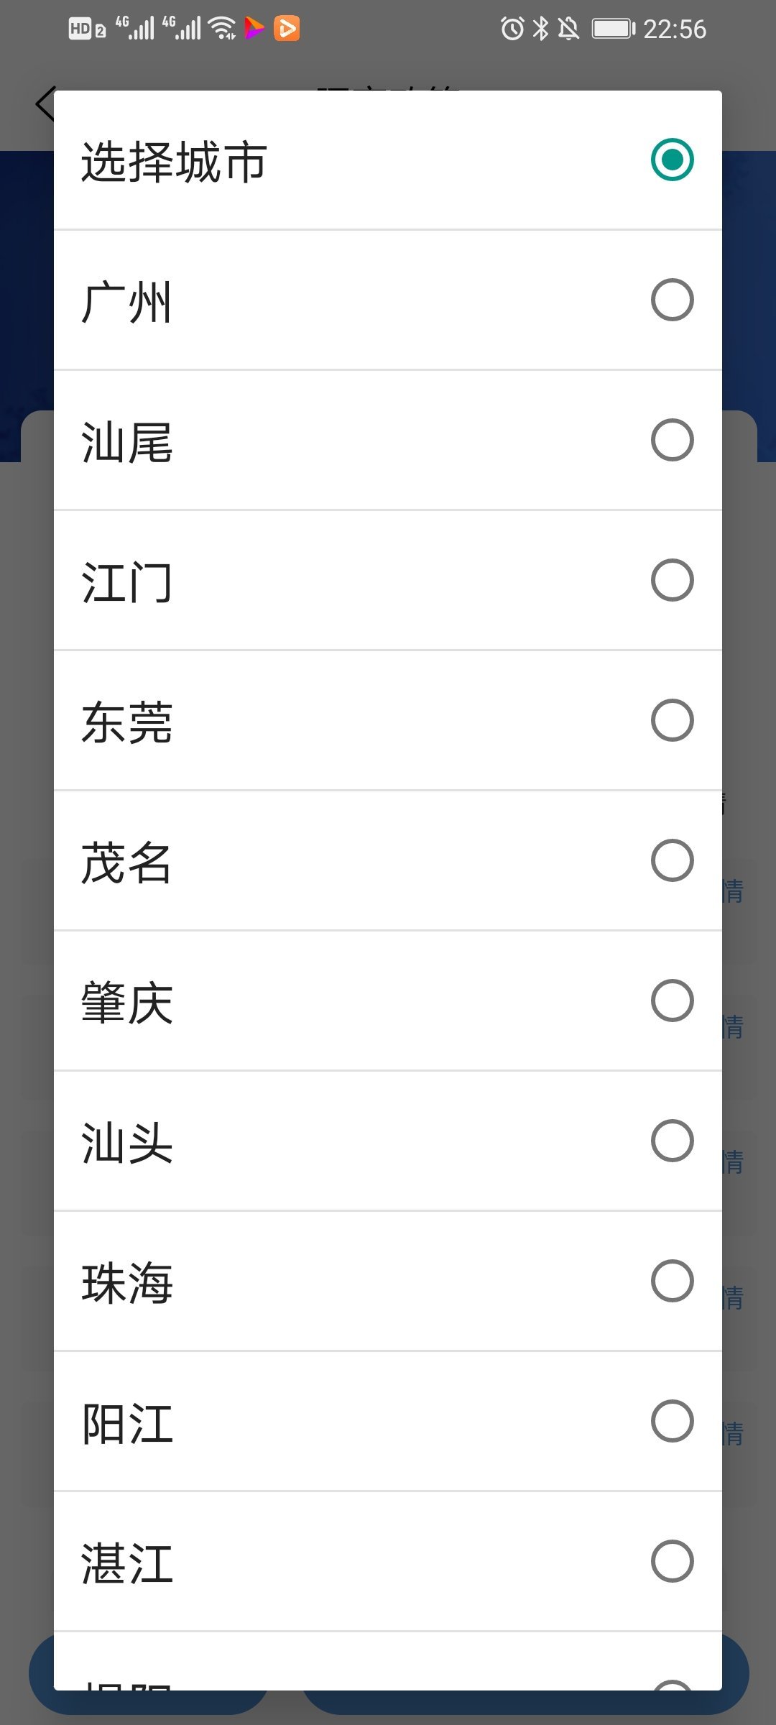The width and height of the screenshot is (776, 1725).
Task: Tap the 湛江 city label
Action: 126,1563
